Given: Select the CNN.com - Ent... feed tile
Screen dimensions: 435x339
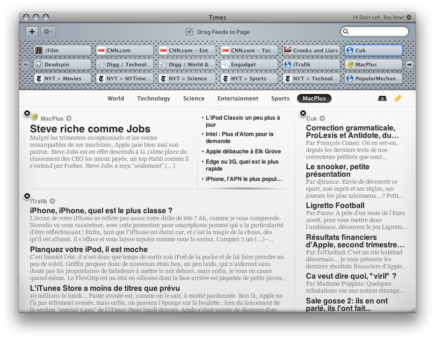Looking at the screenshot, I should click(x=187, y=50).
